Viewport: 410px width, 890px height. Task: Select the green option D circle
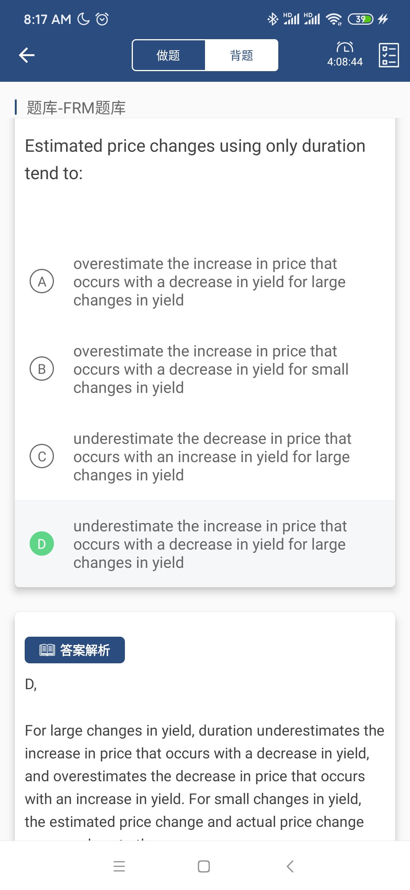tap(42, 544)
